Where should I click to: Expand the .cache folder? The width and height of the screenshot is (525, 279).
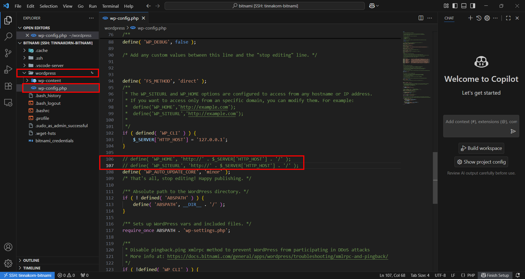pos(24,50)
